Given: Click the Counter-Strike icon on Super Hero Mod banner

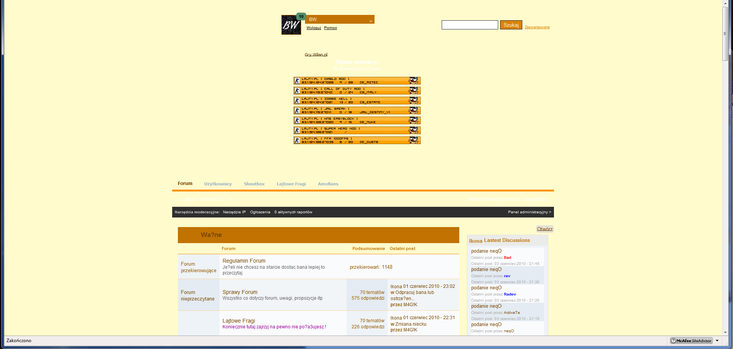Looking at the screenshot, I should (297, 130).
